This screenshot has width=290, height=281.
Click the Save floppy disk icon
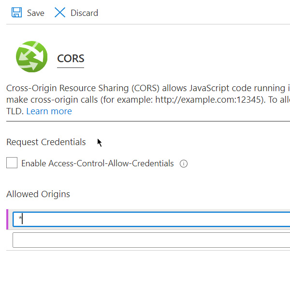pos(16,13)
